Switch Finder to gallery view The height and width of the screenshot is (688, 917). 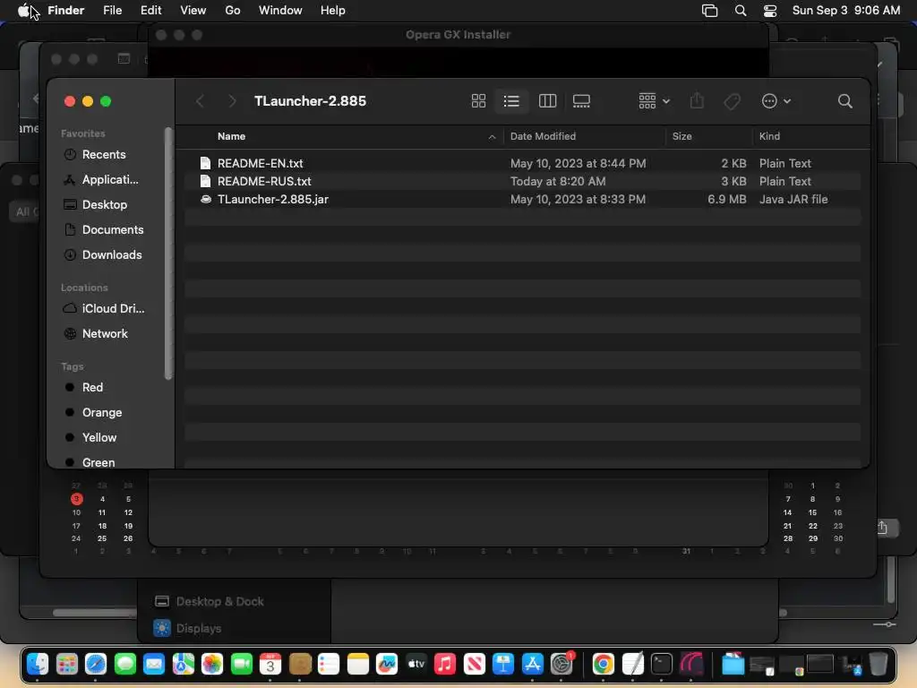point(581,101)
